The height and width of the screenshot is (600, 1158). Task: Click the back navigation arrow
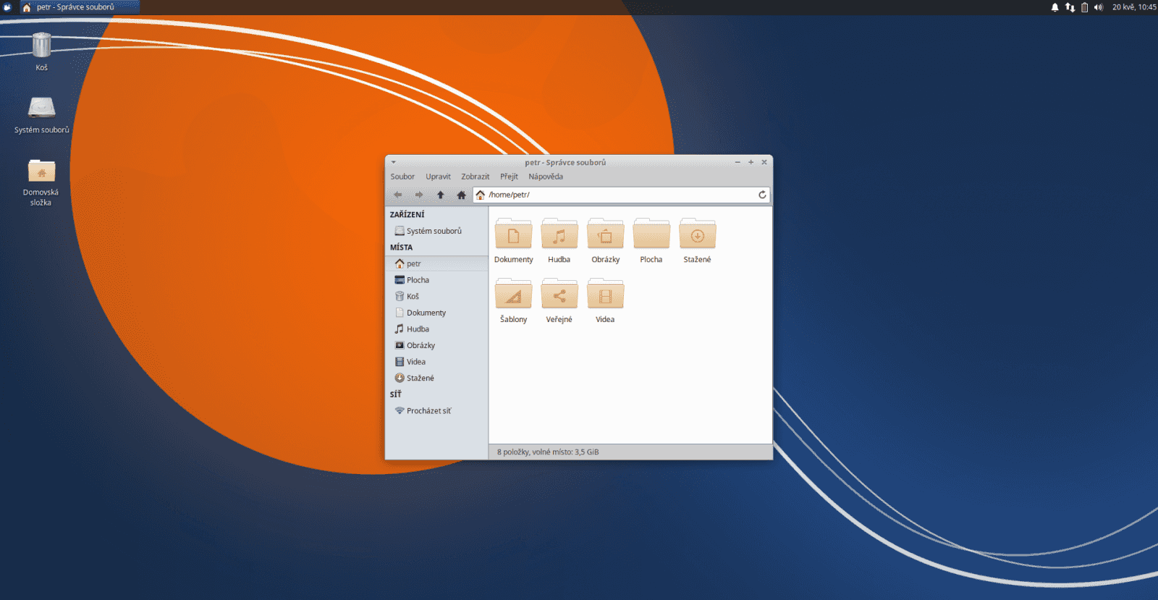pyautogui.click(x=397, y=195)
